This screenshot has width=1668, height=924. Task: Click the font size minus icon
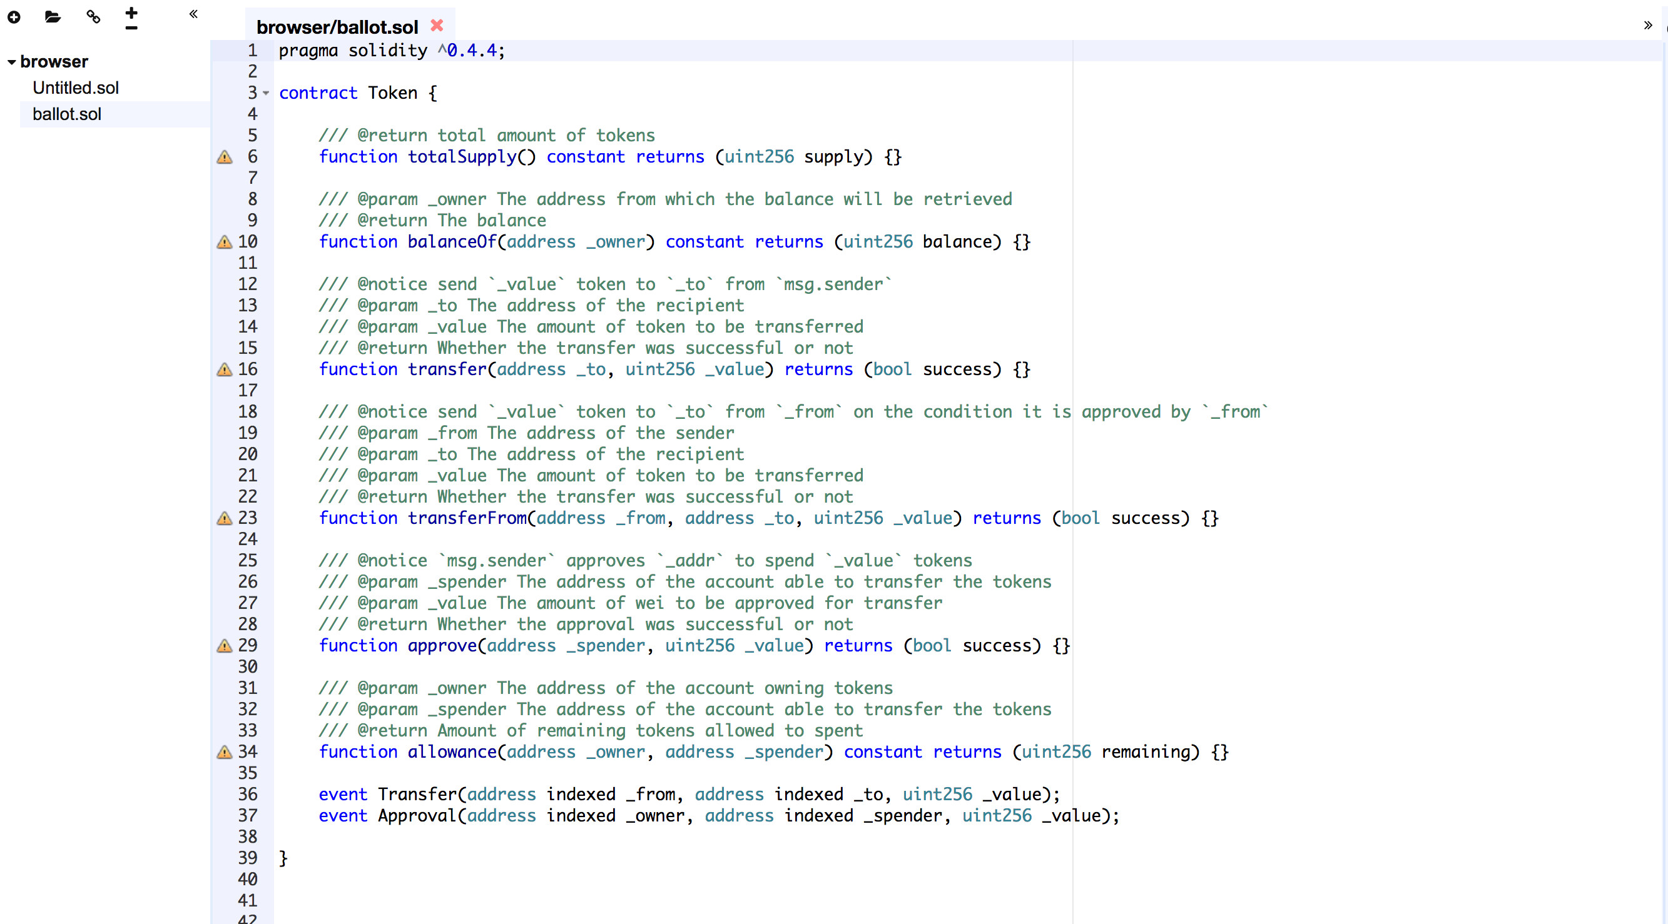tap(131, 29)
